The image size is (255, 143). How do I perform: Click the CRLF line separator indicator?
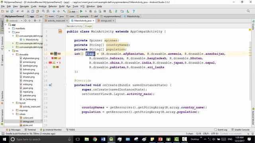click(x=206, y=134)
